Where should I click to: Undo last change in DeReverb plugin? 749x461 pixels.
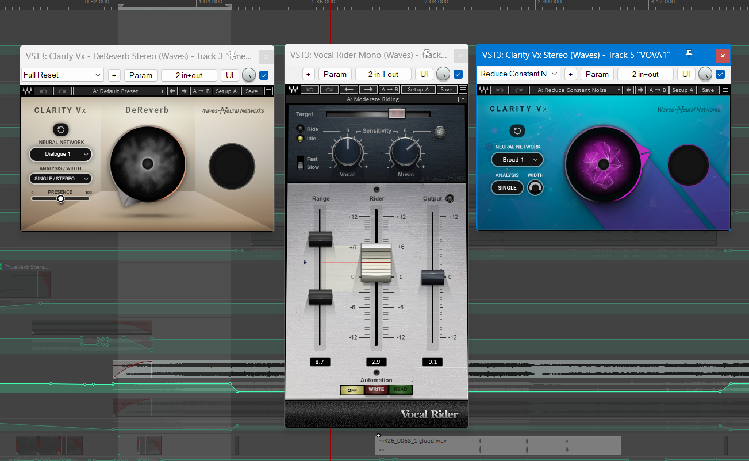tap(43, 91)
